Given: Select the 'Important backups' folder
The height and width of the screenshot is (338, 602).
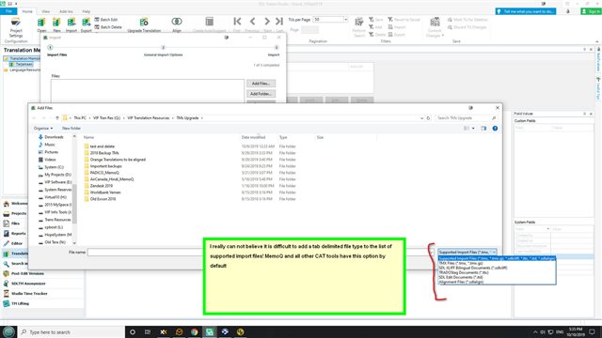Looking at the screenshot, I should (105, 166).
